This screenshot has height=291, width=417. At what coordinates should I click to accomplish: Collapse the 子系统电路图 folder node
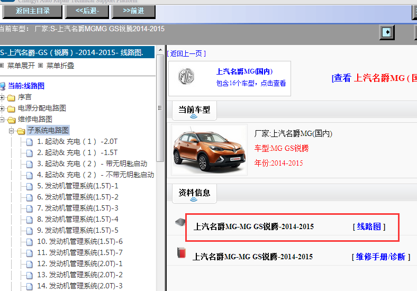[x=11, y=131]
